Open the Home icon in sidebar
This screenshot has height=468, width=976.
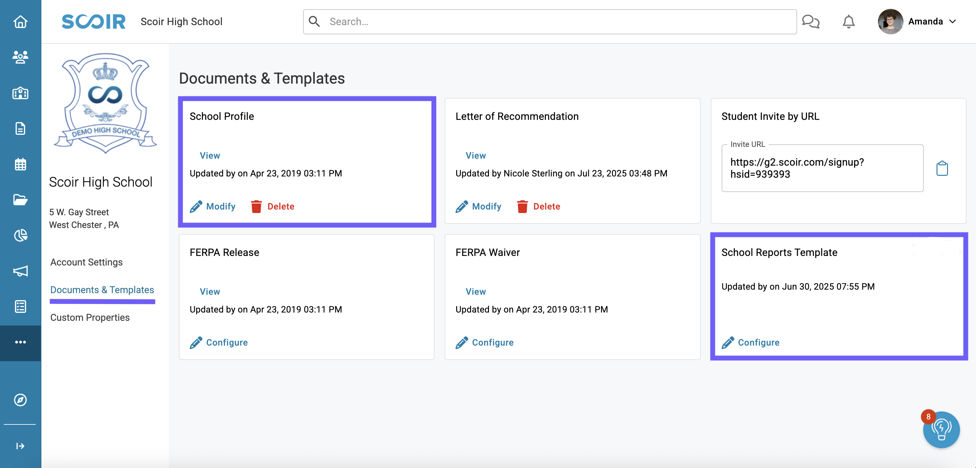[x=20, y=22]
